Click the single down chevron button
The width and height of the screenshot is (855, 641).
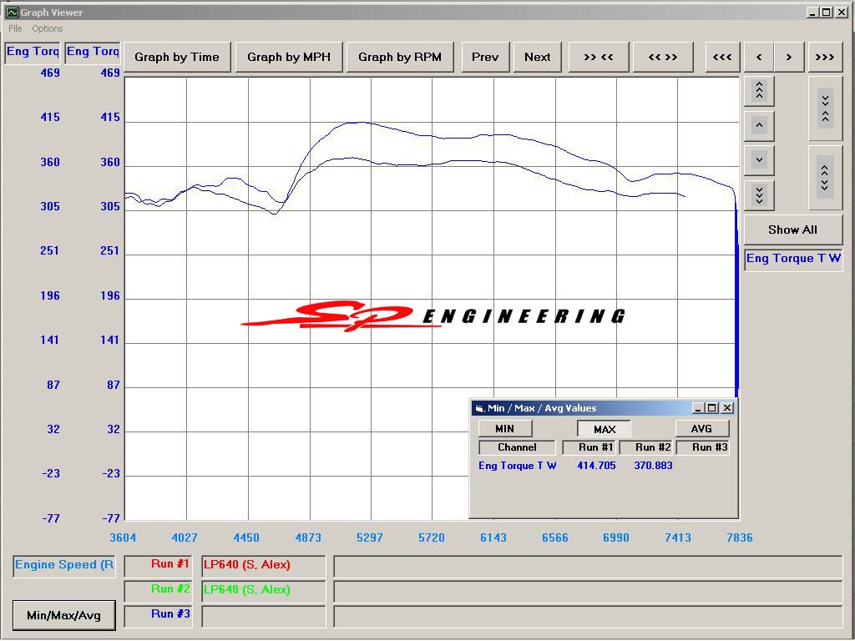(x=759, y=160)
